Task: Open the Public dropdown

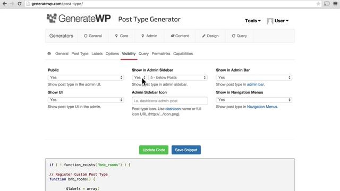Action: 86,77
